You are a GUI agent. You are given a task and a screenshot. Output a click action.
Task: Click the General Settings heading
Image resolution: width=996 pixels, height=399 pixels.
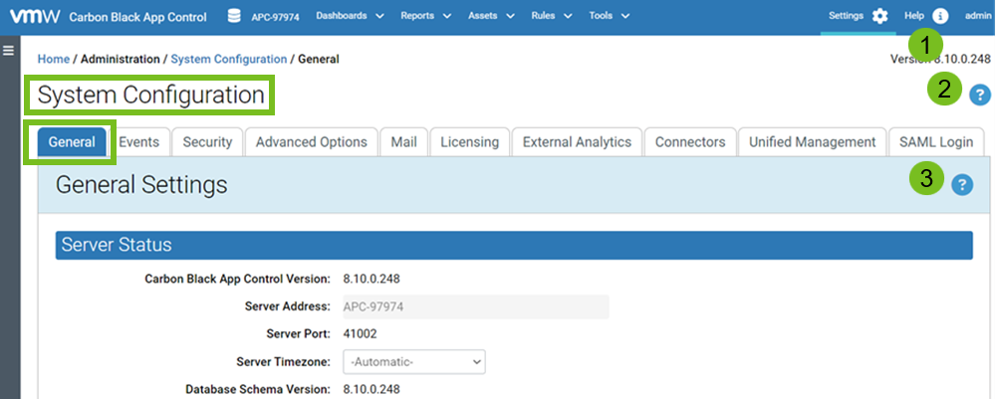141,185
